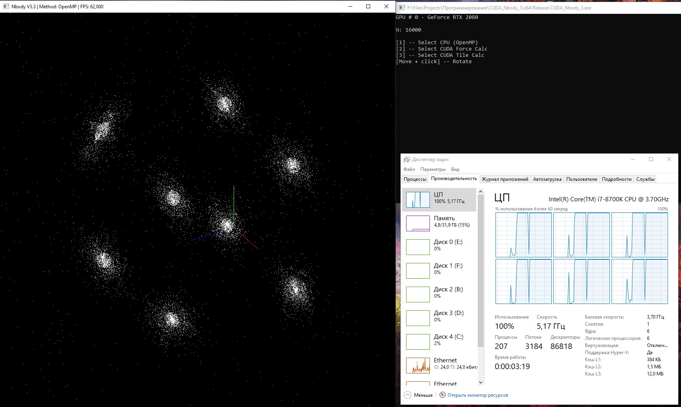Click 'Select CPU (OpenMP)' console line
The height and width of the screenshot is (407, 681).
click(437, 43)
